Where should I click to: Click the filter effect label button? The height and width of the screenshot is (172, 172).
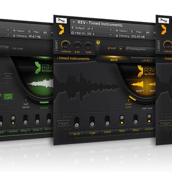tap(122, 131)
